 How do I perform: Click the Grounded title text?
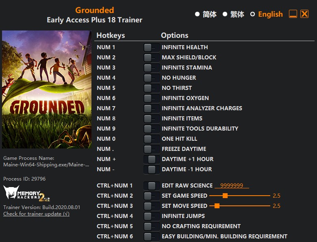(x=95, y=10)
